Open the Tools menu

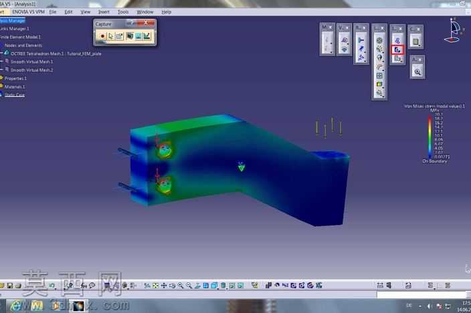[123, 12]
